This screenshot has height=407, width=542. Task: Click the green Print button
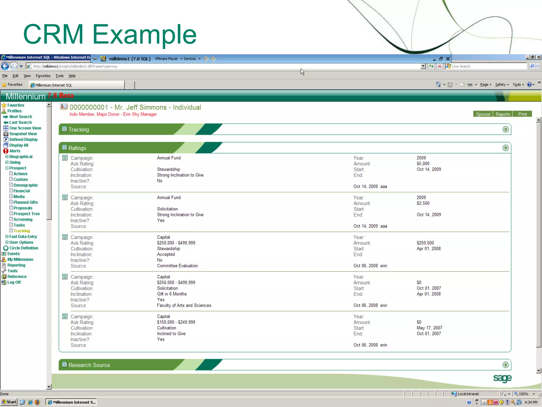point(522,114)
